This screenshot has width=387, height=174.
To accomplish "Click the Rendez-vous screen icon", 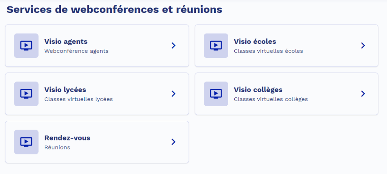I will click(26, 142).
